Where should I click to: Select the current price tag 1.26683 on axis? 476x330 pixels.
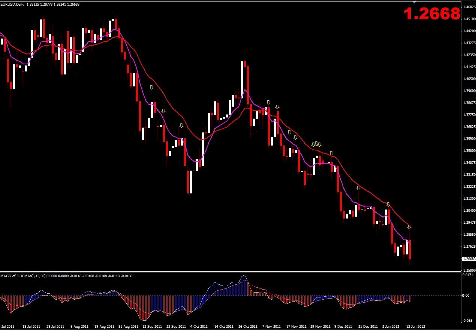pos(469,259)
